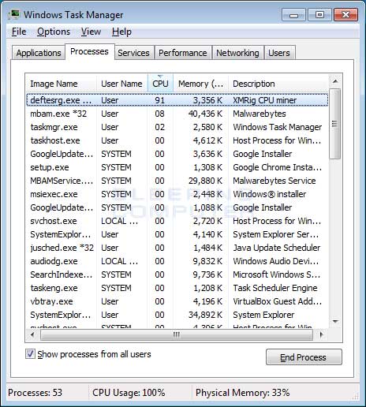
Task: Maximize the Task Manager window
Action: pos(319,14)
